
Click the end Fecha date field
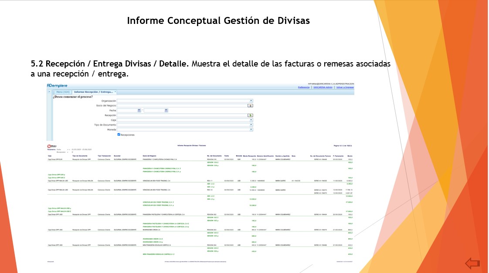pos(154,110)
